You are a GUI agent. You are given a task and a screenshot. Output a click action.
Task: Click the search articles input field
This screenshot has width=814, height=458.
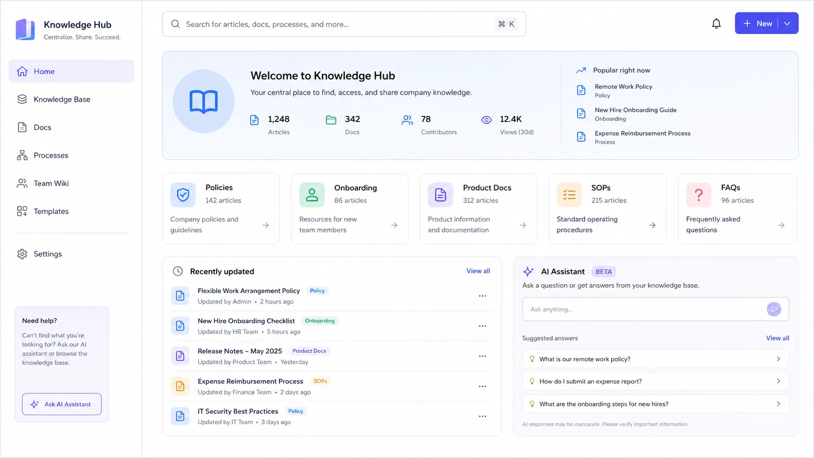coord(344,24)
